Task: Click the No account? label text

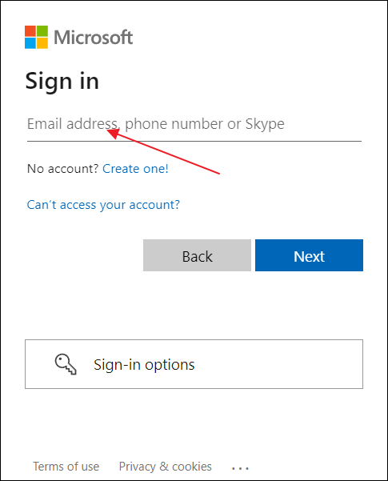Action: tap(62, 169)
